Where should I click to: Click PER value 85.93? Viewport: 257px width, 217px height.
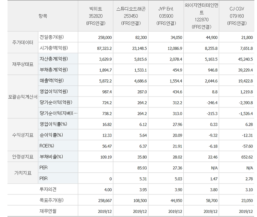[142, 168]
